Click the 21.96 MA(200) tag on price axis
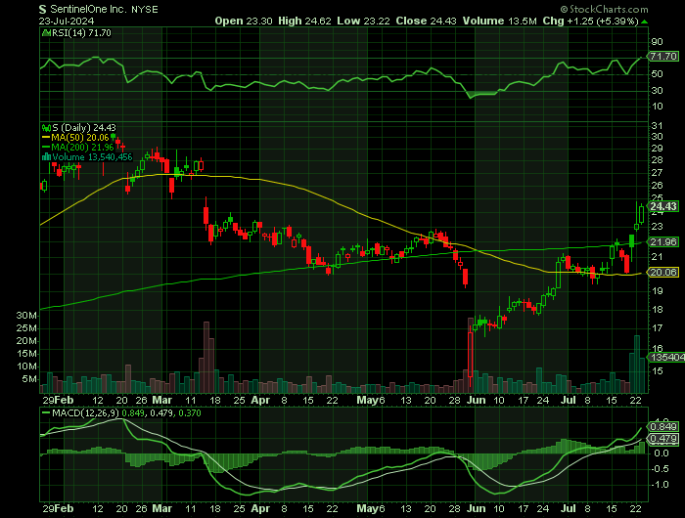 [x=663, y=241]
